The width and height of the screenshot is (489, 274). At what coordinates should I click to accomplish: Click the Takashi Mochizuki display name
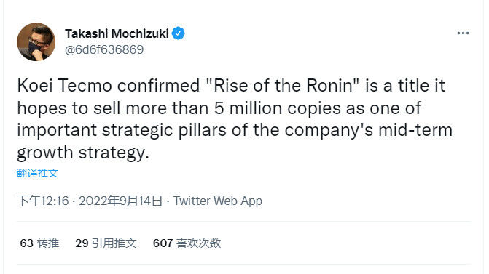pyautogui.click(x=117, y=33)
